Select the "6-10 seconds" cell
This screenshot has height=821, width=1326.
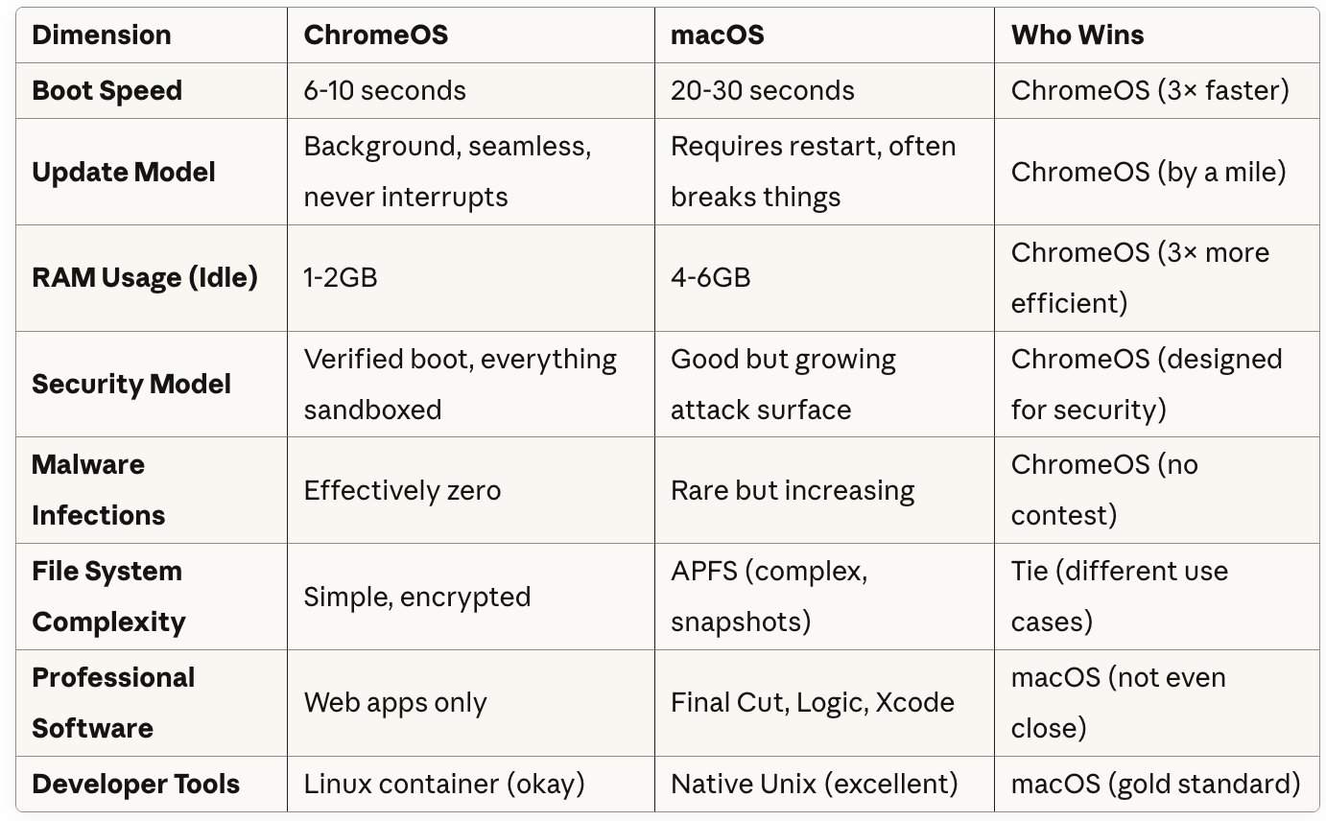(384, 91)
